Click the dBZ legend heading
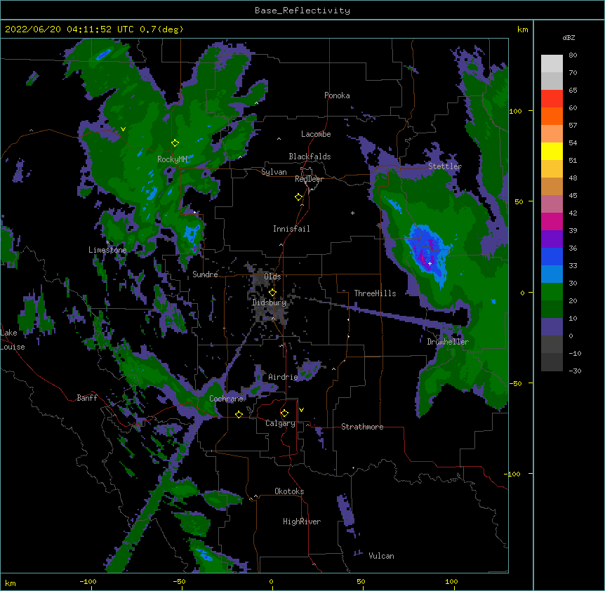This screenshot has height=591, width=605. (569, 37)
